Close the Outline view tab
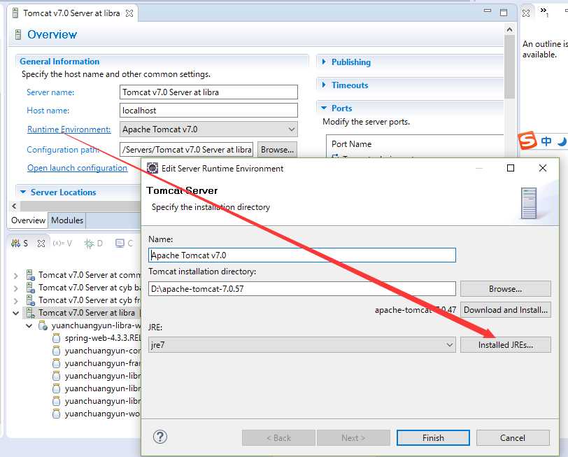Image resolution: width=568 pixels, height=457 pixels. coord(526,13)
